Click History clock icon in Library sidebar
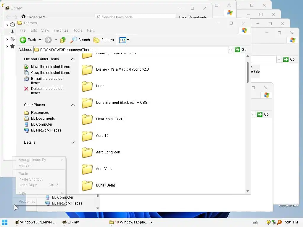303x227 pixels. (x=12, y=25)
